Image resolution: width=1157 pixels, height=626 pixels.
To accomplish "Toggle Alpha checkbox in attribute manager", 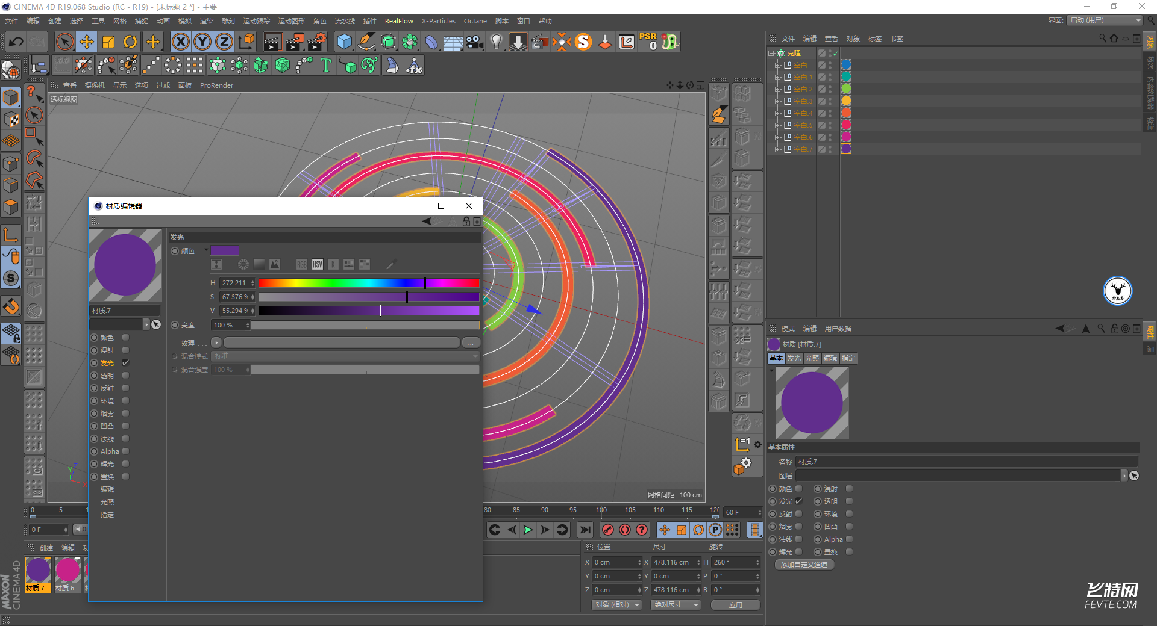I will click(849, 539).
